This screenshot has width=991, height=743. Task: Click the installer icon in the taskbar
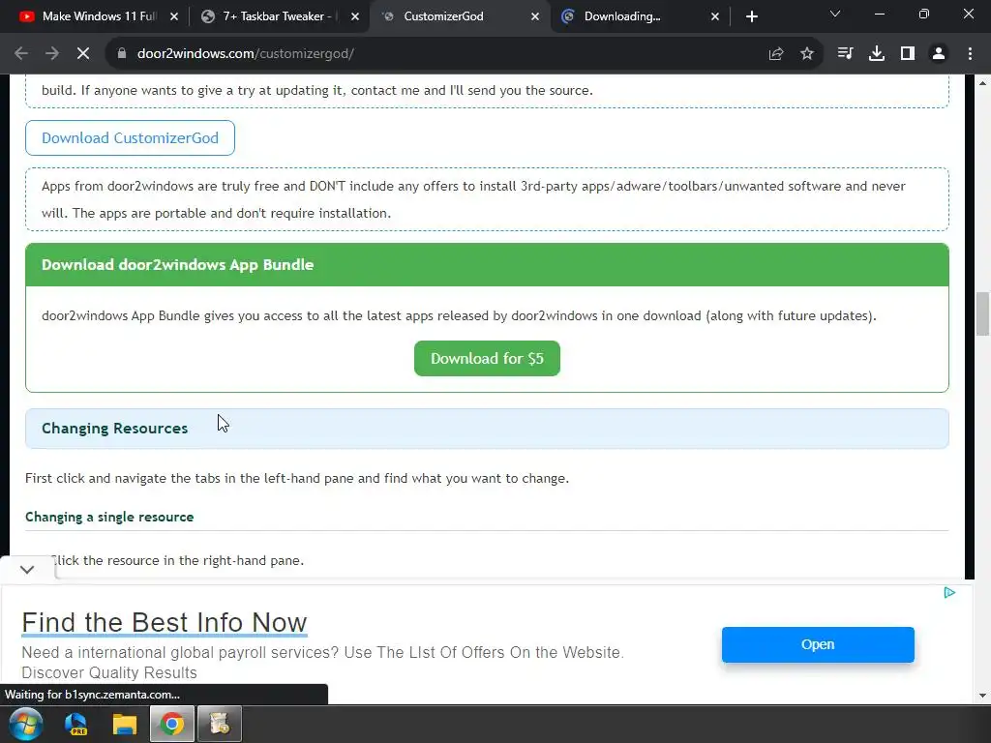(220, 724)
